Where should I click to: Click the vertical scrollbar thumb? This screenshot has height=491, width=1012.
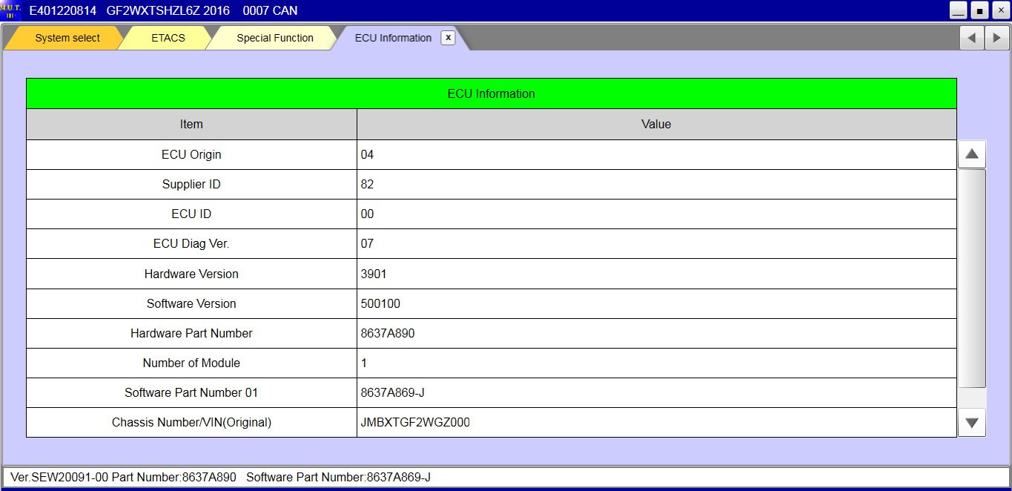coord(972,278)
